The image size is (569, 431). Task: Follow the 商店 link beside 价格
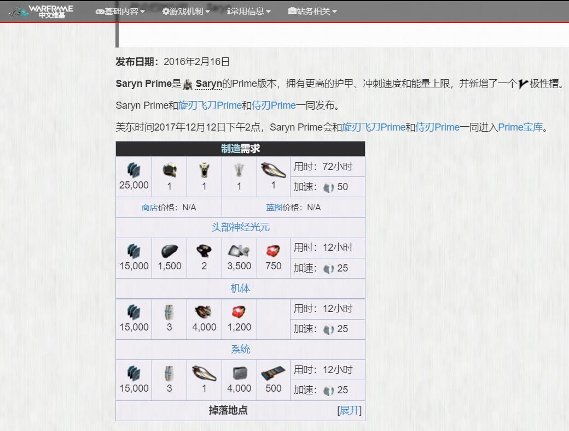(x=149, y=208)
